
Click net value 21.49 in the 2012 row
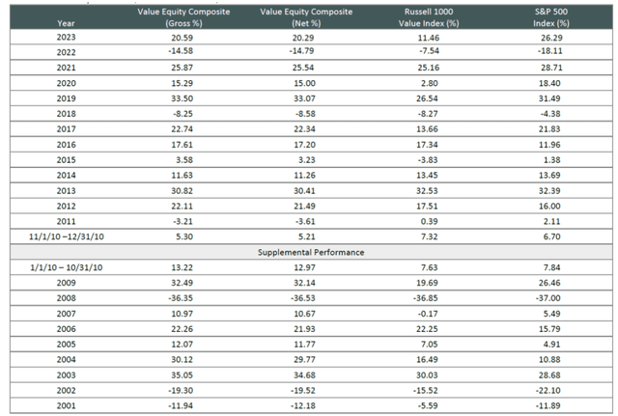click(304, 206)
